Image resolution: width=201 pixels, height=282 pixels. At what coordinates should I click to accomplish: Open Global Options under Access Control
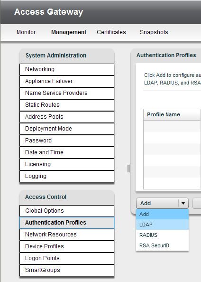(67, 211)
